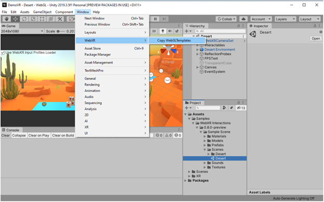324x202 pixels.
Task: Select the combined Transform tool
Action: (x=51, y=19)
